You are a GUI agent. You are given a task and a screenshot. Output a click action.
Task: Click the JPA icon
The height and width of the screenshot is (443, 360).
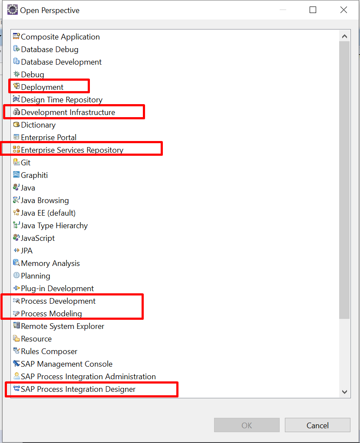pos(17,250)
